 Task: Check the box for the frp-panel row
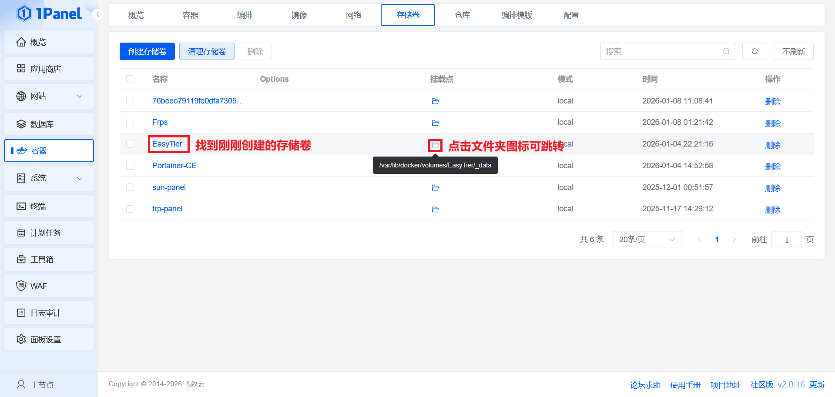click(x=130, y=209)
